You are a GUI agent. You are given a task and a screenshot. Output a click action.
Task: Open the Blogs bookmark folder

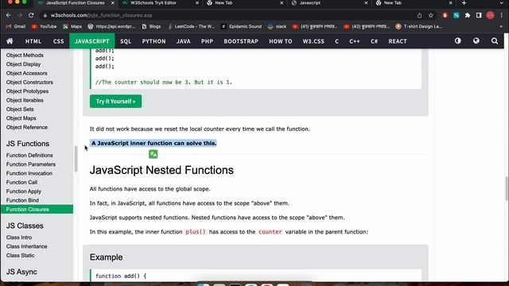[x=151, y=26]
